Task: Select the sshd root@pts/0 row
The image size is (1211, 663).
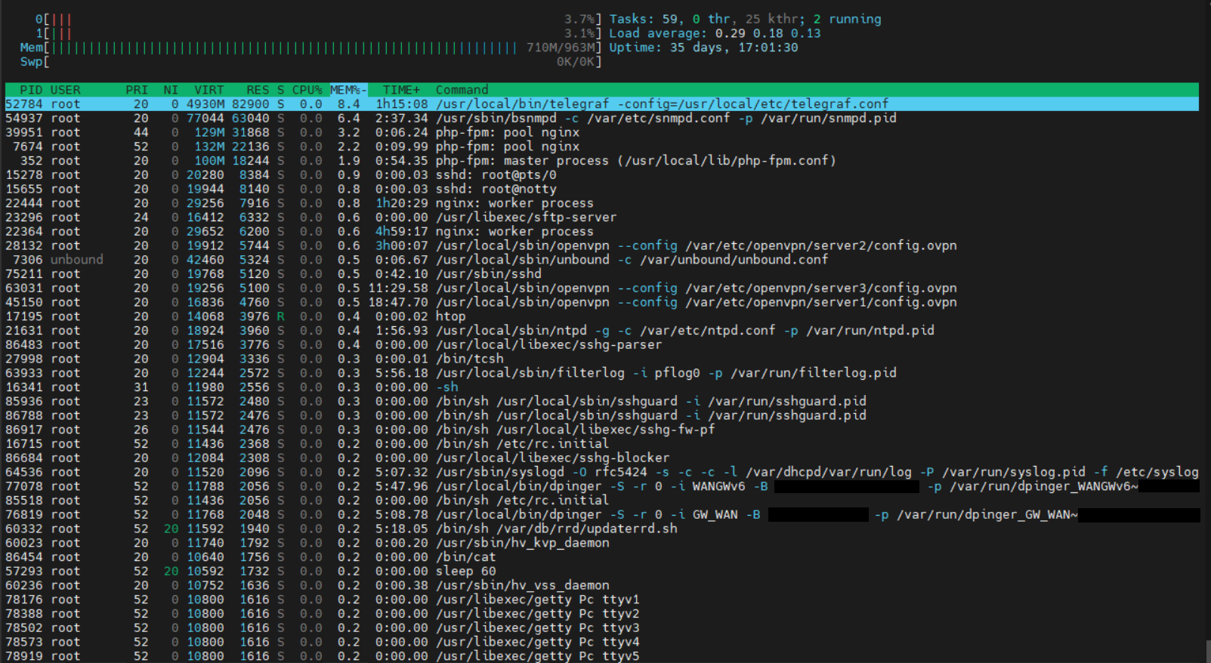Action: pos(601,174)
